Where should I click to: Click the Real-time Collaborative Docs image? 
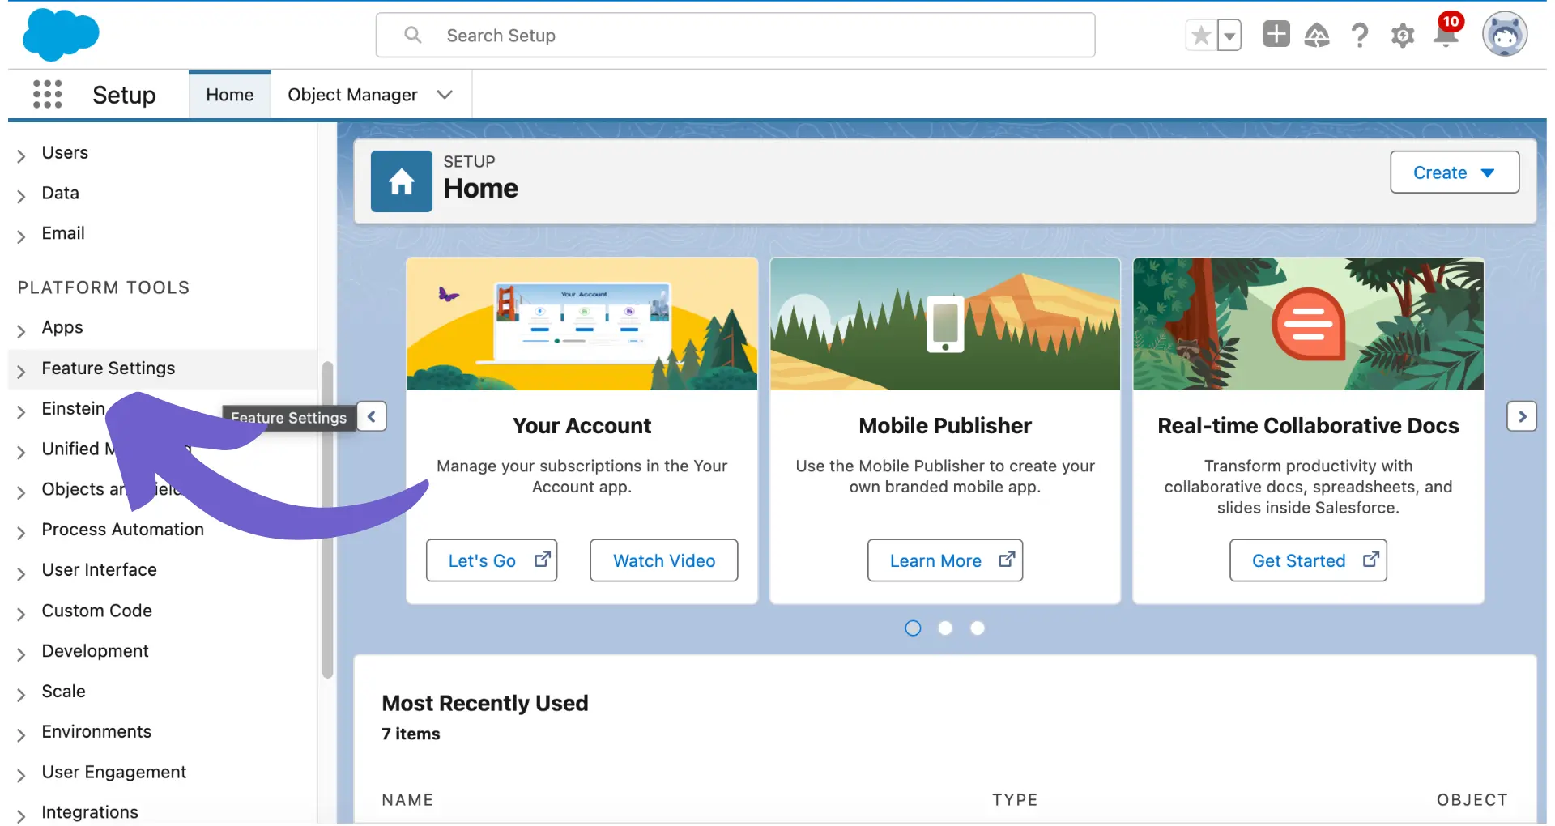click(1309, 324)
